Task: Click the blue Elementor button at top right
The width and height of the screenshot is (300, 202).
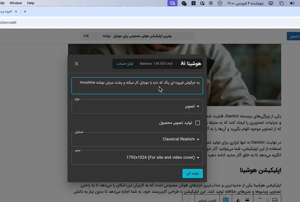Action: point(293,36)
